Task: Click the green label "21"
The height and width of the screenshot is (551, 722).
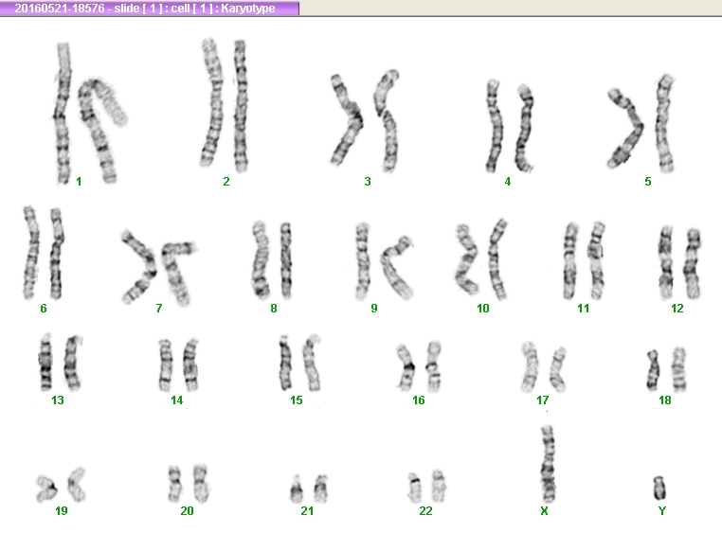Action: click(307, 510)
